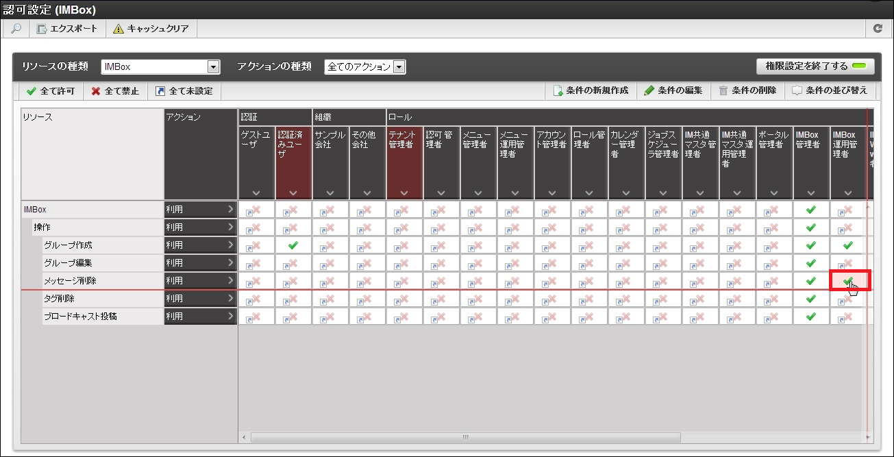Toggle IMBox row permission for IMBox管理者
Image resolution: width=894 pixels, height=457 pixels.
[x=811, y=210]
